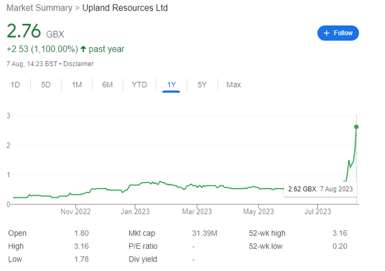
Task: Click the blue Follow button
Action: coord(338,33)
